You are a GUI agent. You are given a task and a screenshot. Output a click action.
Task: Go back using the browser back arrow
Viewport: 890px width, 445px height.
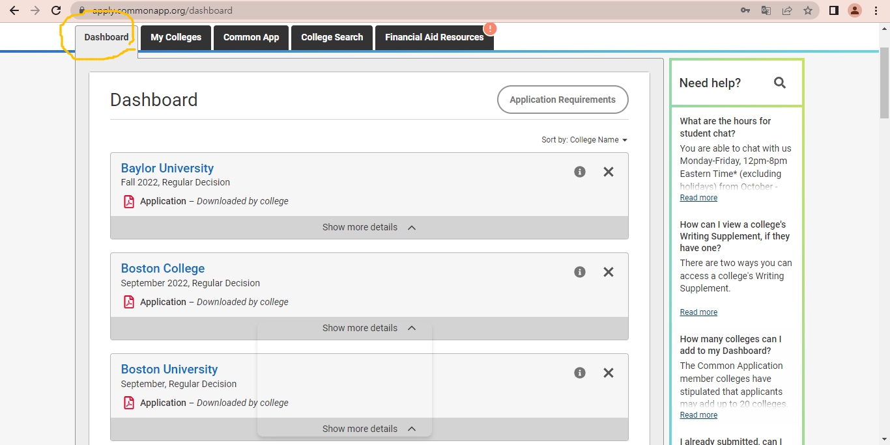point(14,10)
